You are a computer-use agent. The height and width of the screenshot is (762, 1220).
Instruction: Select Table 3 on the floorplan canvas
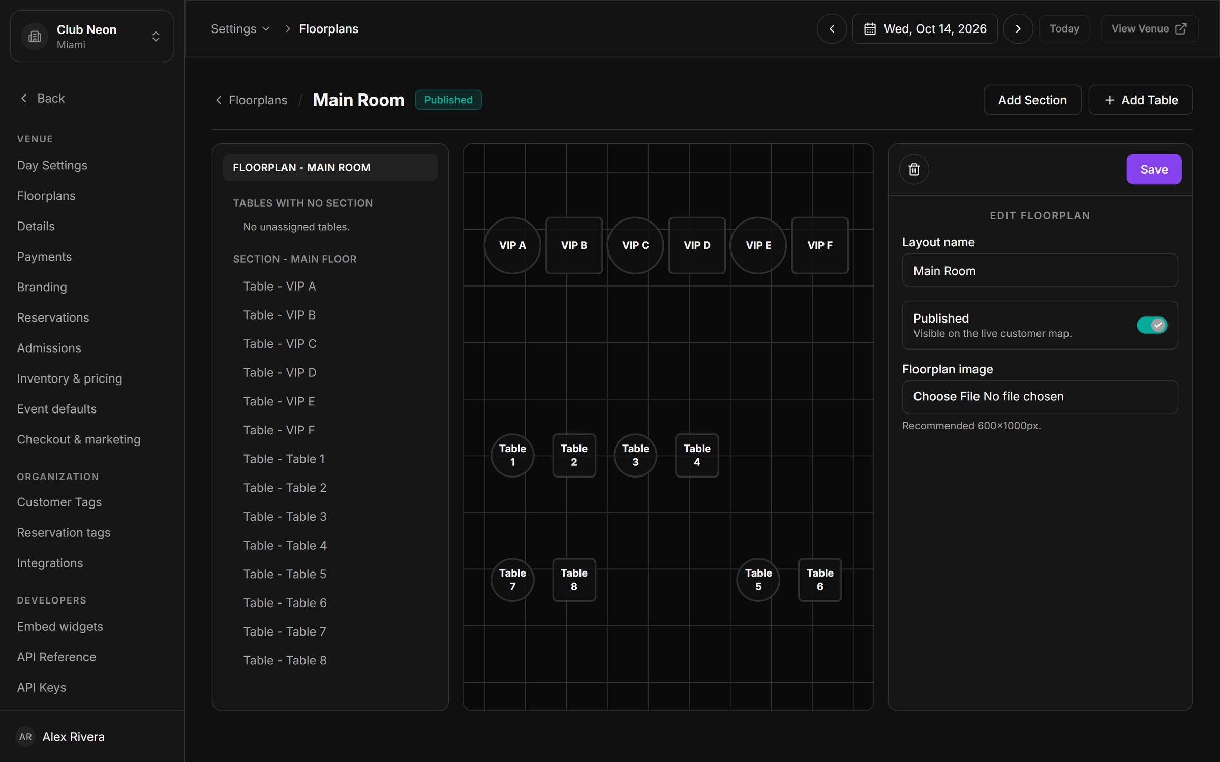coord(635,455)
